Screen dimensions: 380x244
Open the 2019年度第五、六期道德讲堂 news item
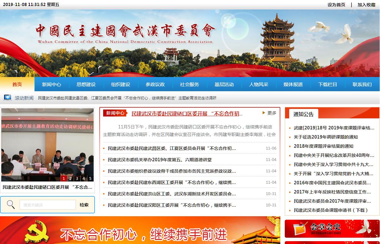coord(159,160)
